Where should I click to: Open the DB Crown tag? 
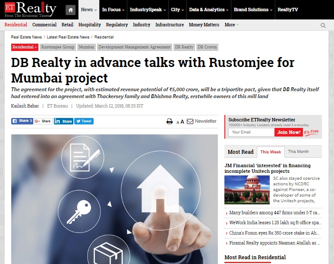click(207, 47)
